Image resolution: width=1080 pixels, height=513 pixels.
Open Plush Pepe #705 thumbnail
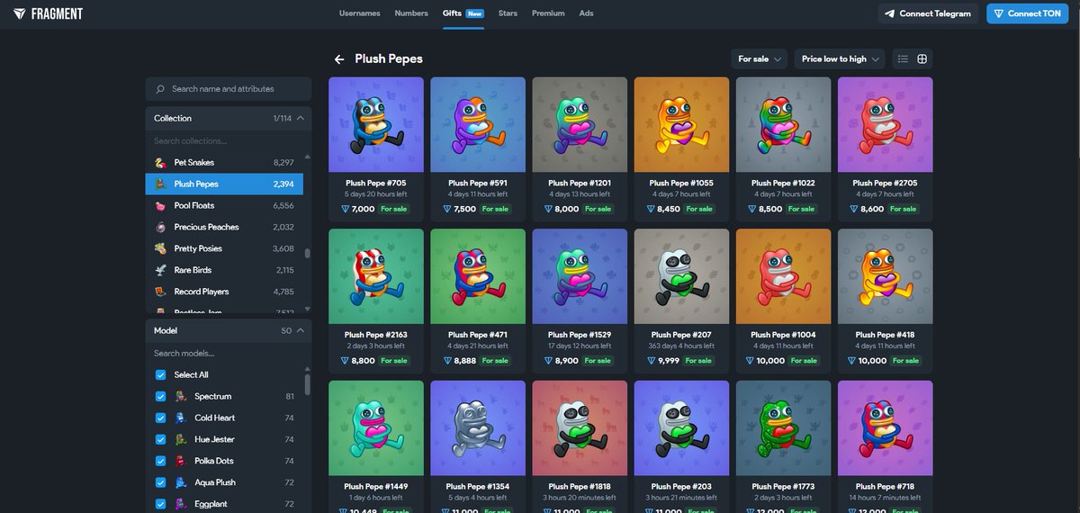click(376, 125)
